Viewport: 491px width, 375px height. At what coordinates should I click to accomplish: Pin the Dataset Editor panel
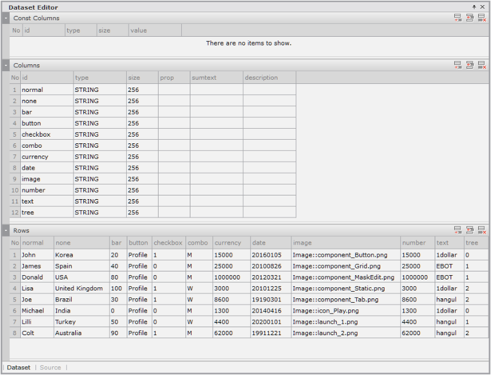tap(474, 7)
